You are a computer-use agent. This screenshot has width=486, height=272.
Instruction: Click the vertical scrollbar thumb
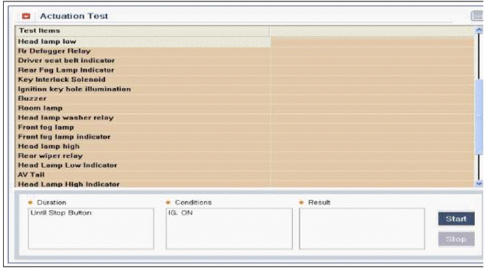[x=479, y=116]
